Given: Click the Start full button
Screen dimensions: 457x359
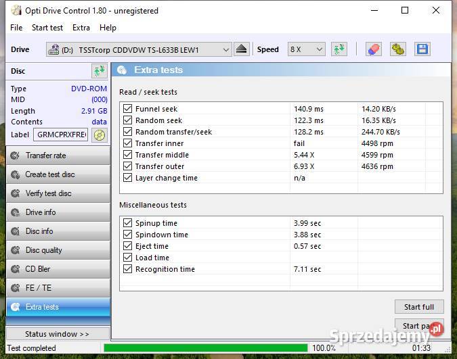Looking at the screenshot, I should pyautogui.click(x=419, y=307).
